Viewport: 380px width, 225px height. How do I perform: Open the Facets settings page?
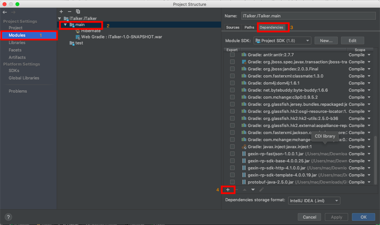pos(15,50)
